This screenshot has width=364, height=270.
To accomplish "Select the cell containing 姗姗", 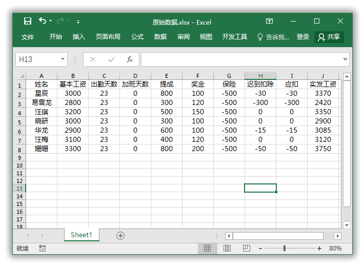I will [42, 149].
